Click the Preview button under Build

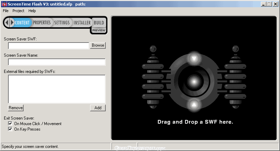click(99, 30)
